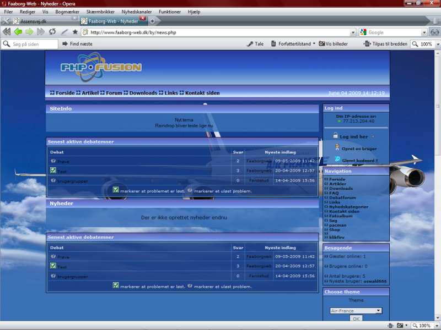This screenshot has width=441, height=330.
Task: Open the Skærmbrikker menu
Action: click(100, 12)
